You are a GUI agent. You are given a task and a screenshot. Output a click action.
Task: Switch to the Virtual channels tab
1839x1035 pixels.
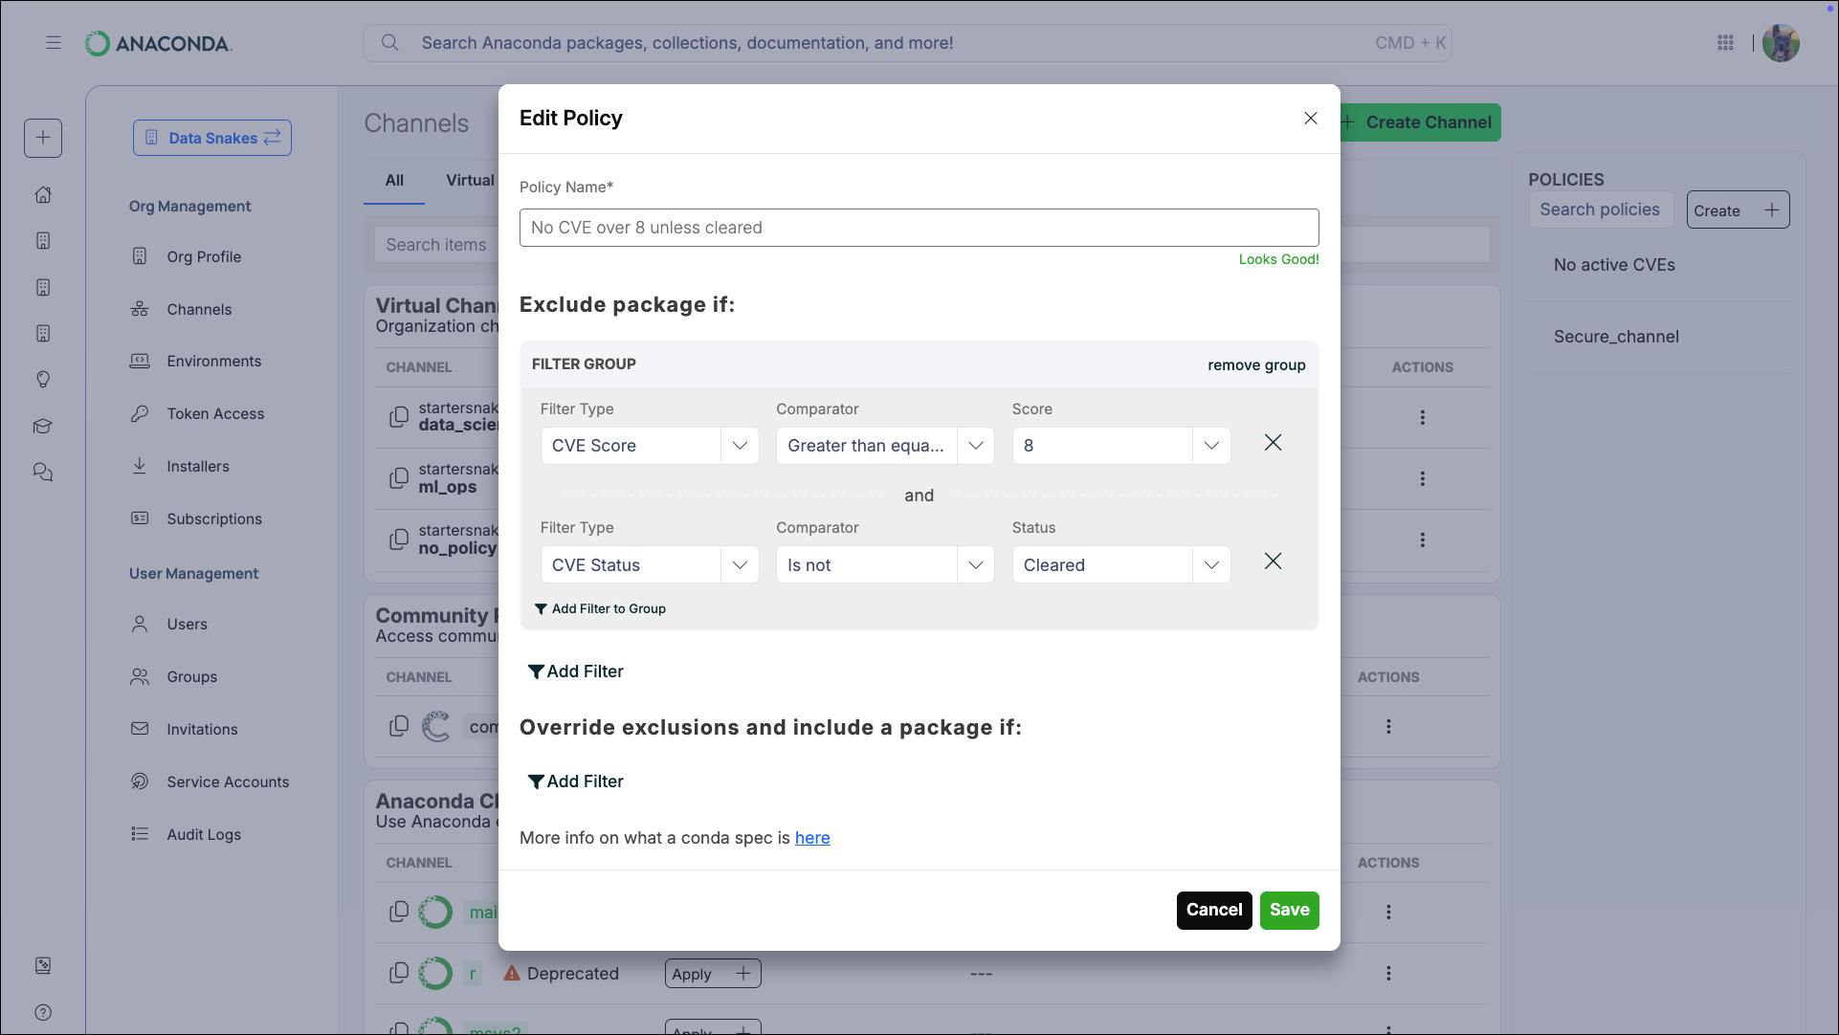469,180
